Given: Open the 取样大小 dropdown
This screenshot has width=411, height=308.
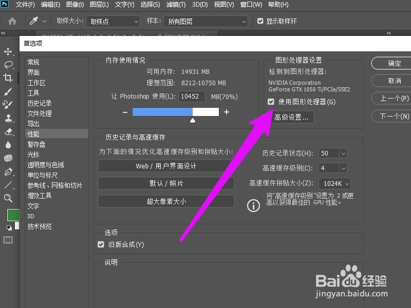Looking at the screenshot, I should point(113,22).
